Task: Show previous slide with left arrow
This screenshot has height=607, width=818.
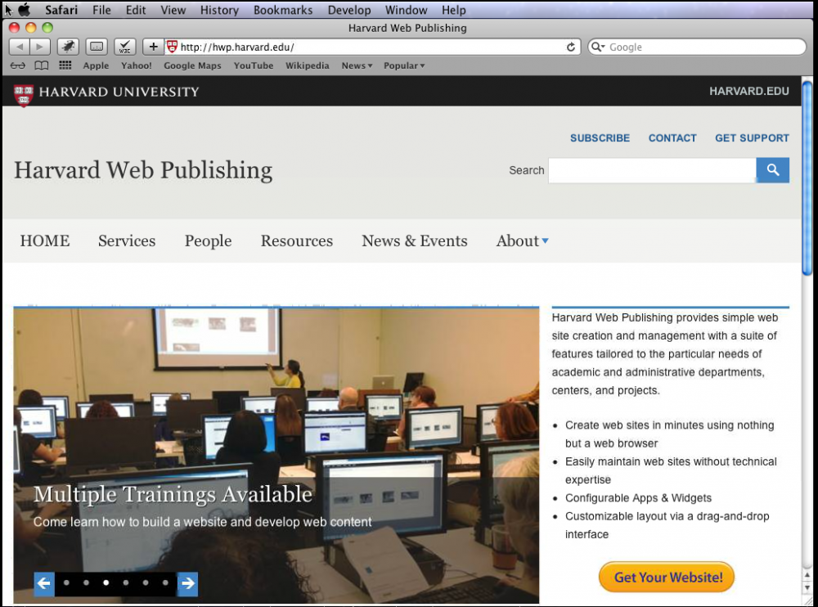Action: pos(44,583)
